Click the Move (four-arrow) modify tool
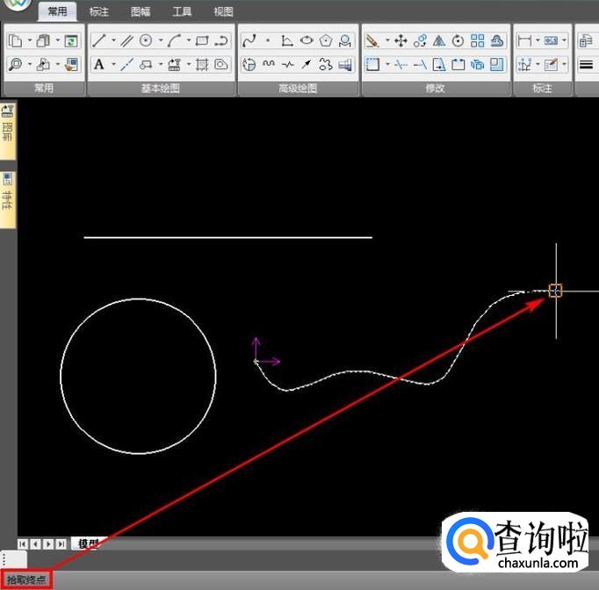This screenshot has width=599, height=590. click(401, 40)
